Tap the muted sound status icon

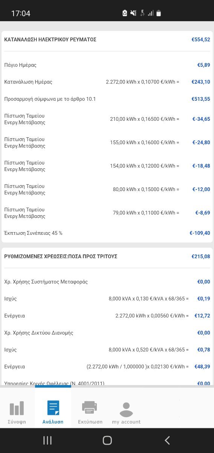click(x=133, y=13)
